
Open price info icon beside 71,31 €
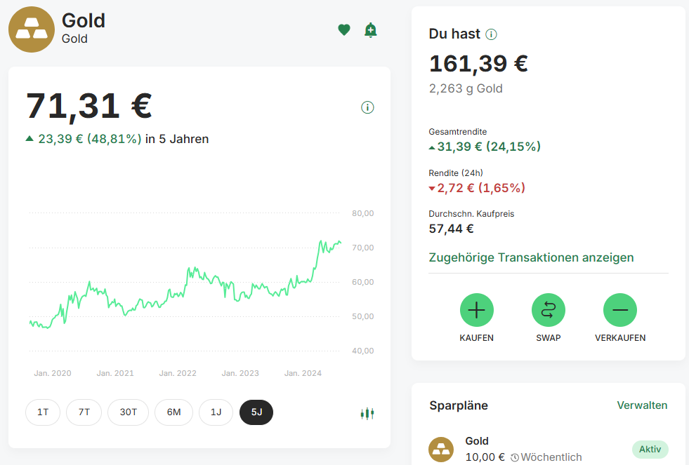pos(367,107)
